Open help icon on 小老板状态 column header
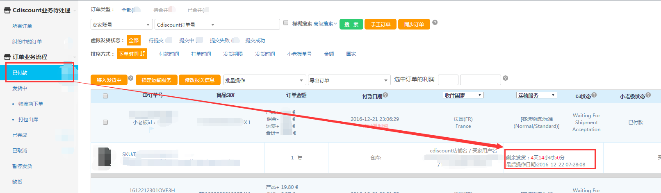The width and height of the screenshot is (661, 193). point(648,95)
